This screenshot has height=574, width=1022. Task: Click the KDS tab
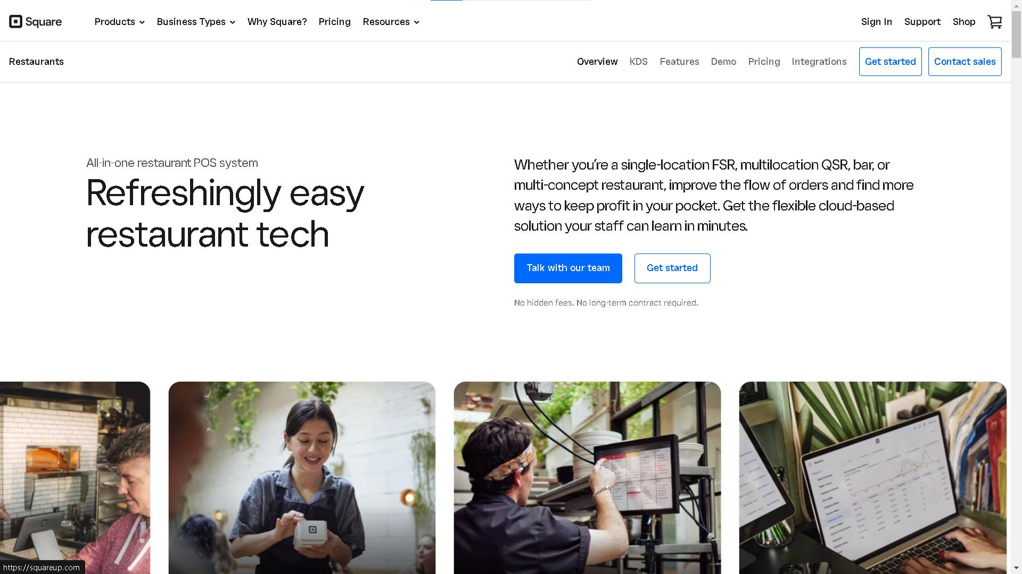(638, 62)
